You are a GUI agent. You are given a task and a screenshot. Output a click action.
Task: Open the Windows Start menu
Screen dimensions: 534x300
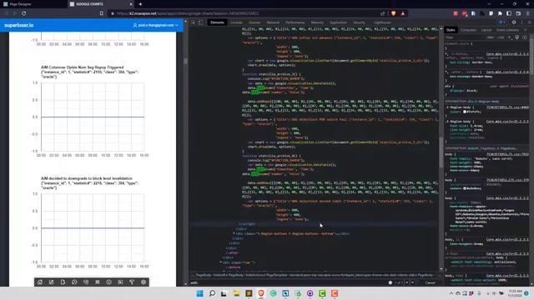[x=200, y=293]
